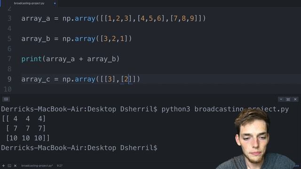This screenshot has width=301, height=169.
Task: Toggle the terminal keyboard input icon
Action: [6, 99]
